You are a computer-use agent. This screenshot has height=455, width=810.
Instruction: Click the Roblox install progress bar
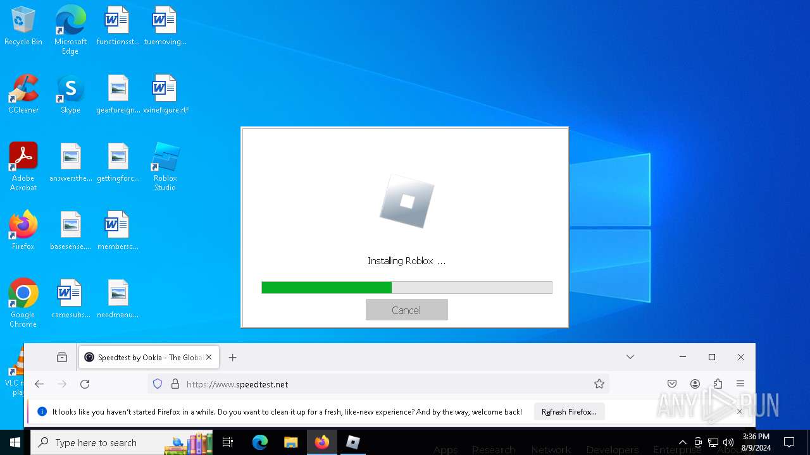(407, 288)
